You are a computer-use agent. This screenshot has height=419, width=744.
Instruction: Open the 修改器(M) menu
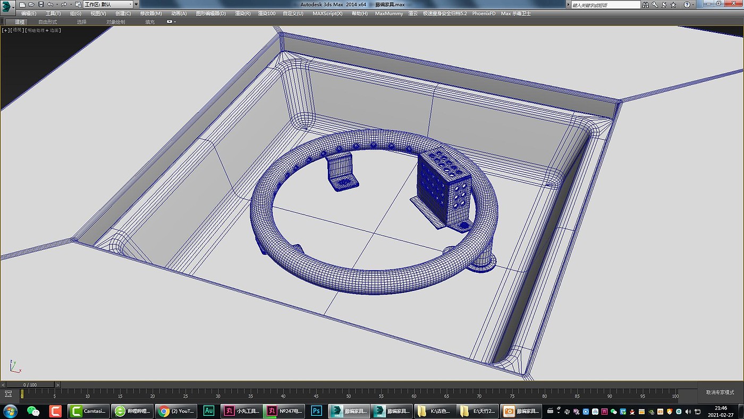pyautogui.click(x=151, y=13)
